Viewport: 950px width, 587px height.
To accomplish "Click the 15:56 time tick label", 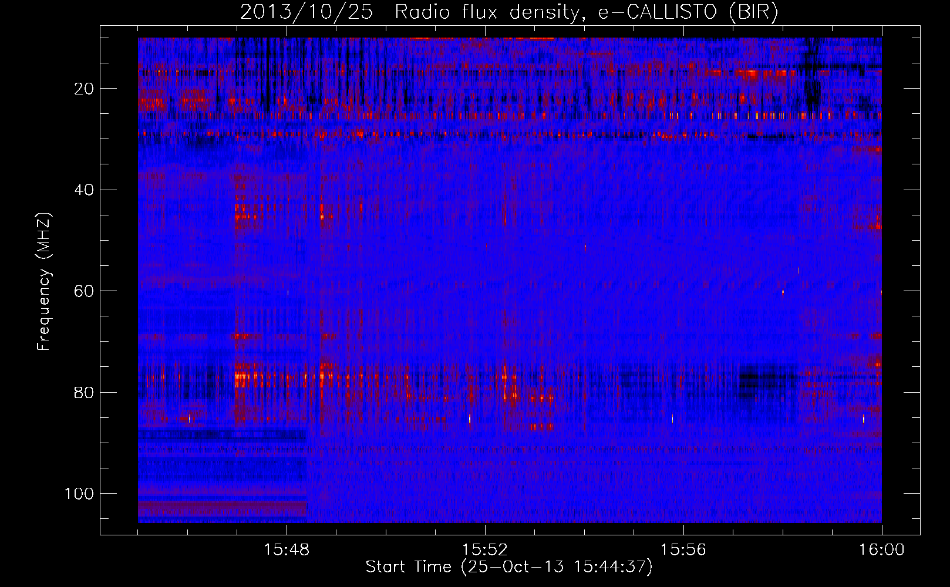I will 683,549.
